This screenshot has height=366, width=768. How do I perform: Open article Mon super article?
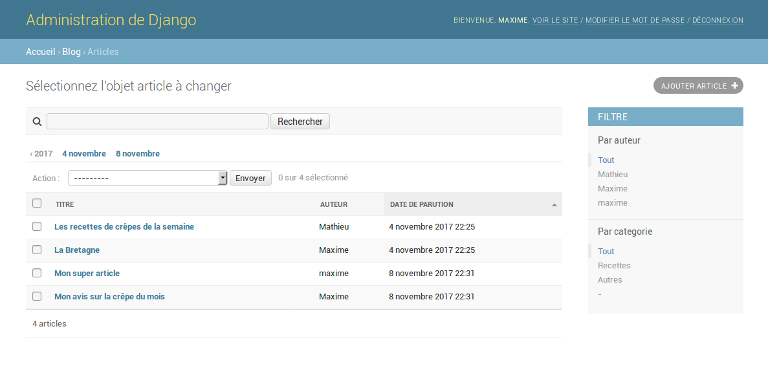click(x=87, y=273)
